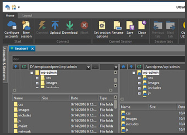
Task: Click the Download arrow icon
Action: 70,25
